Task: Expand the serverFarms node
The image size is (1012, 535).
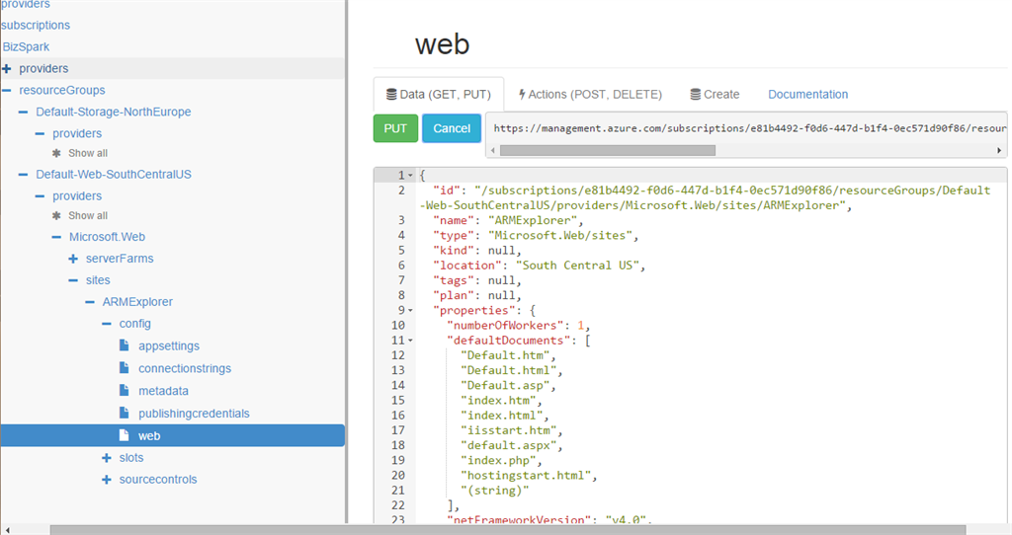Action: [73, 259]
